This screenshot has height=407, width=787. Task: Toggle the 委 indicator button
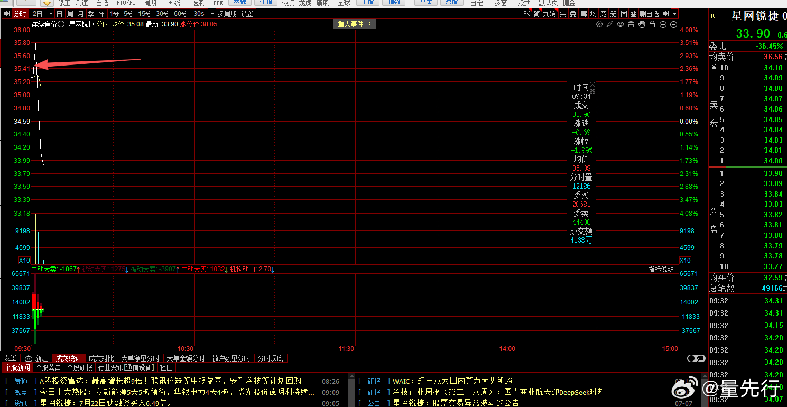pyautogui.click(x=573, y=14)
